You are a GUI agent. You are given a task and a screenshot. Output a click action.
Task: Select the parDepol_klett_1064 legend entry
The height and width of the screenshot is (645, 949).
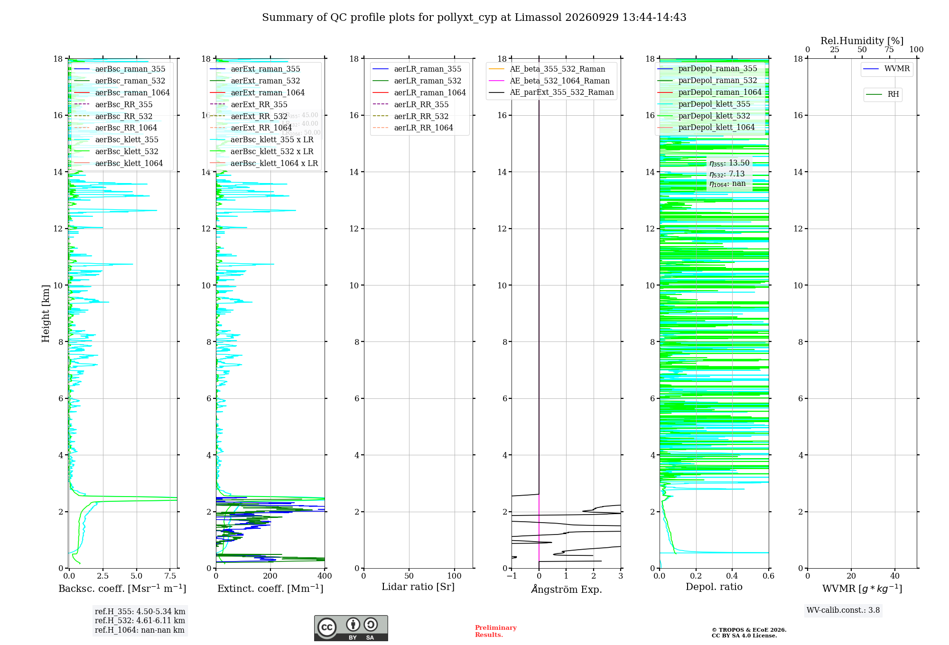click(x=707, y=128)
